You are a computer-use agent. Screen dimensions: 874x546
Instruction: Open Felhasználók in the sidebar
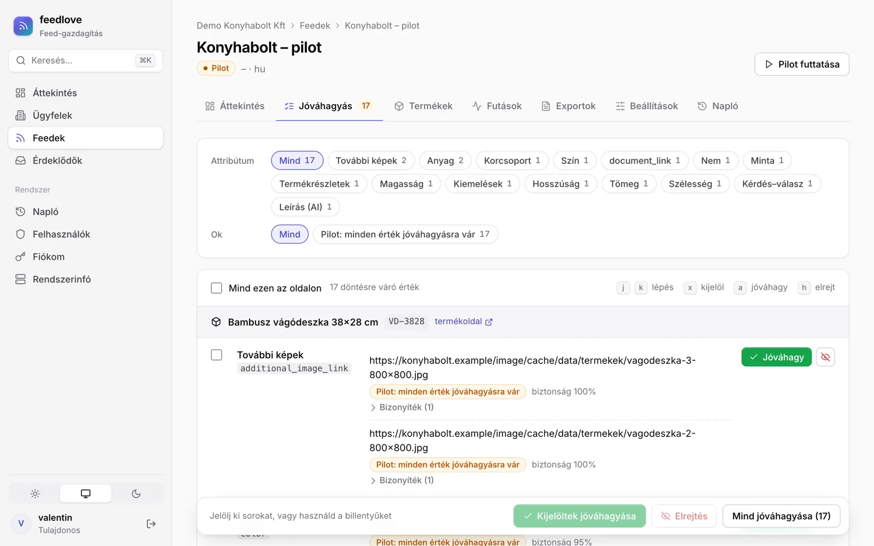pos(86,234)
